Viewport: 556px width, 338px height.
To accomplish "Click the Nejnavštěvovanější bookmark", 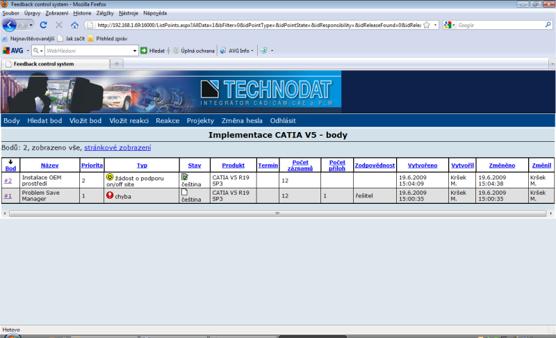I will coord(28,39).
